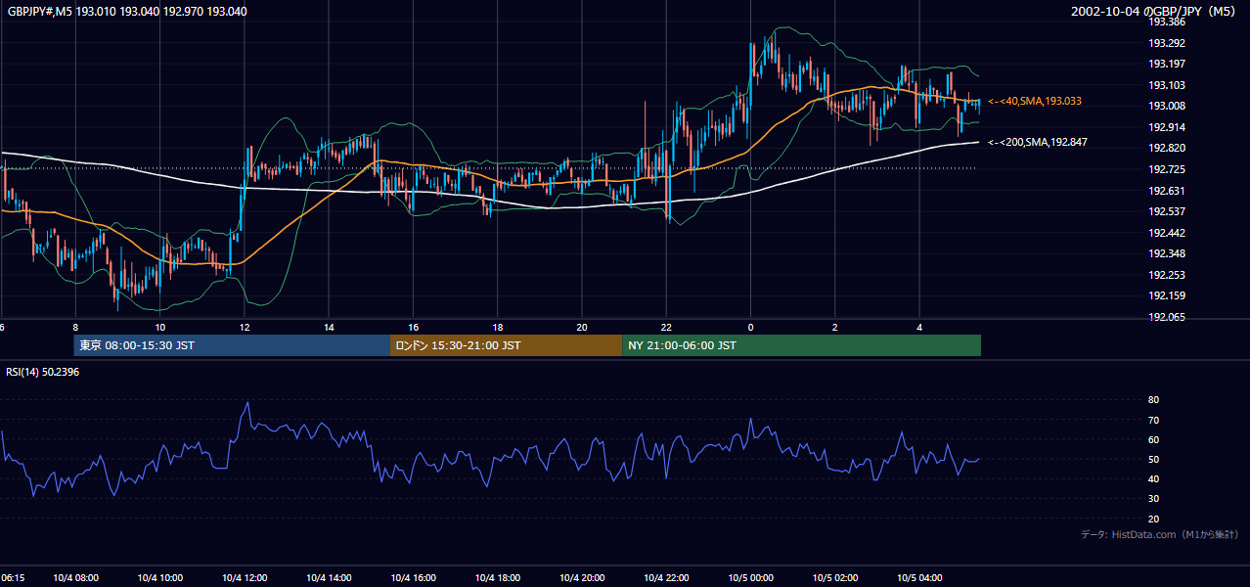The height and width of the screenshot is (587, 1250).
Task: Click price level 192.820 on the price axis
Action: pos(1166,148)
